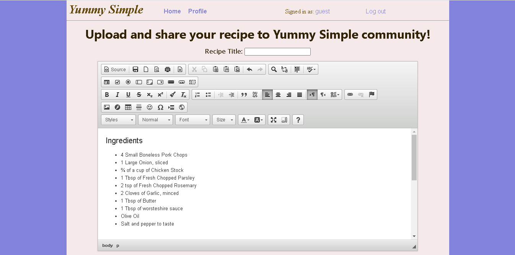515x255 pixels.
Task: Insert a Textarea form element
Action: [x=150, y=82]
